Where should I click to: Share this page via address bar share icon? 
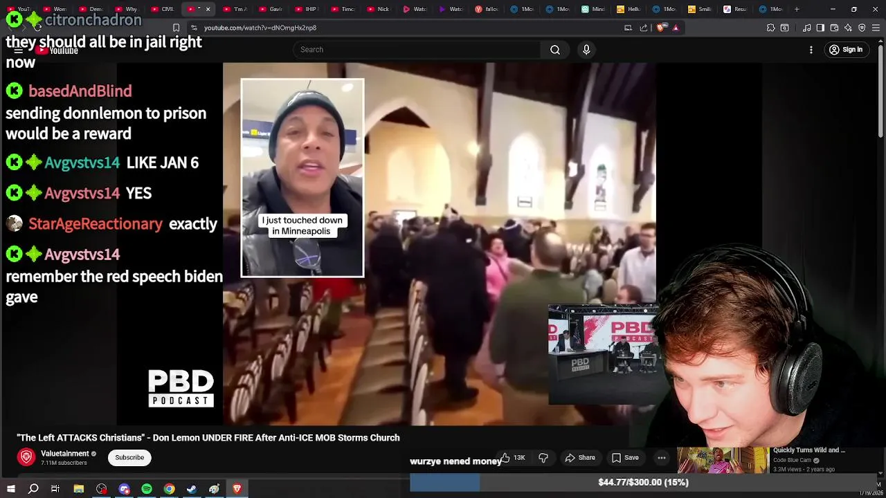[x=644, y=28]
